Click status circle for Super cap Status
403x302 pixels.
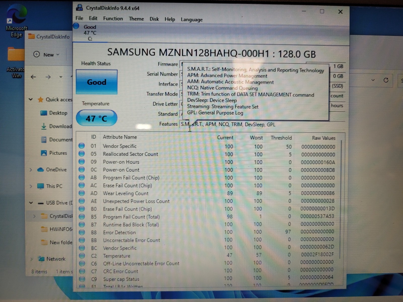tap(82, 279)
